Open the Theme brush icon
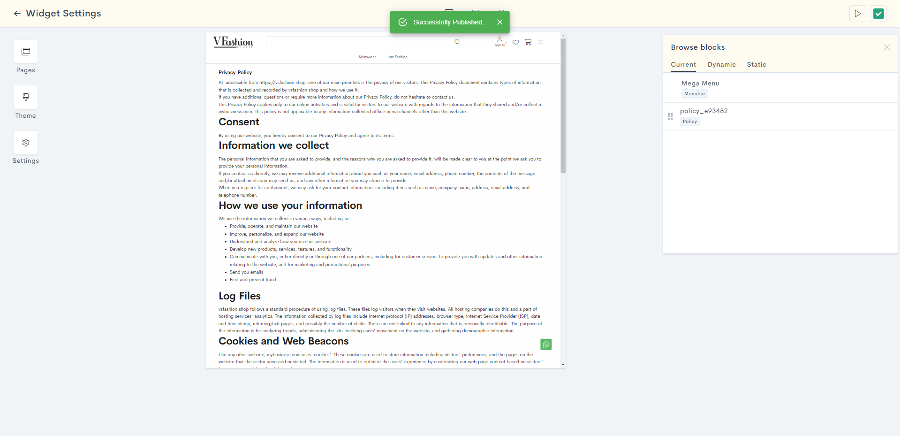 [26, 97]
